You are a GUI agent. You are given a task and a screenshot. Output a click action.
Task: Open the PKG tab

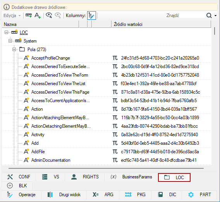pyautogui.click(x=135, y=195)
